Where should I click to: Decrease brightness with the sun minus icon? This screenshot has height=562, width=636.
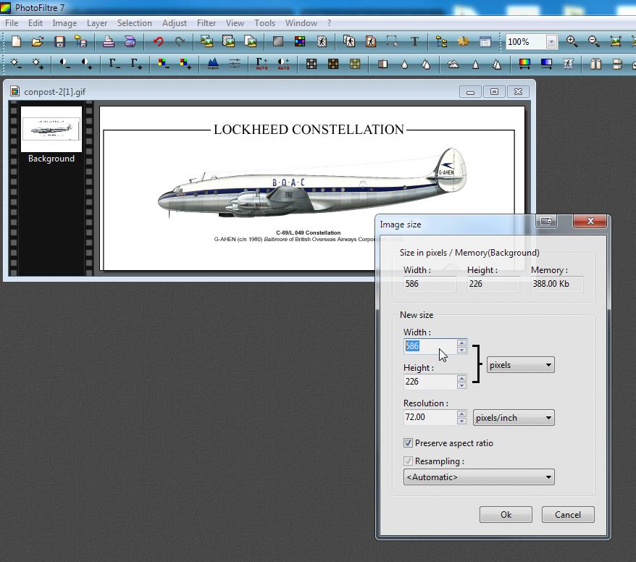point(16,64)
